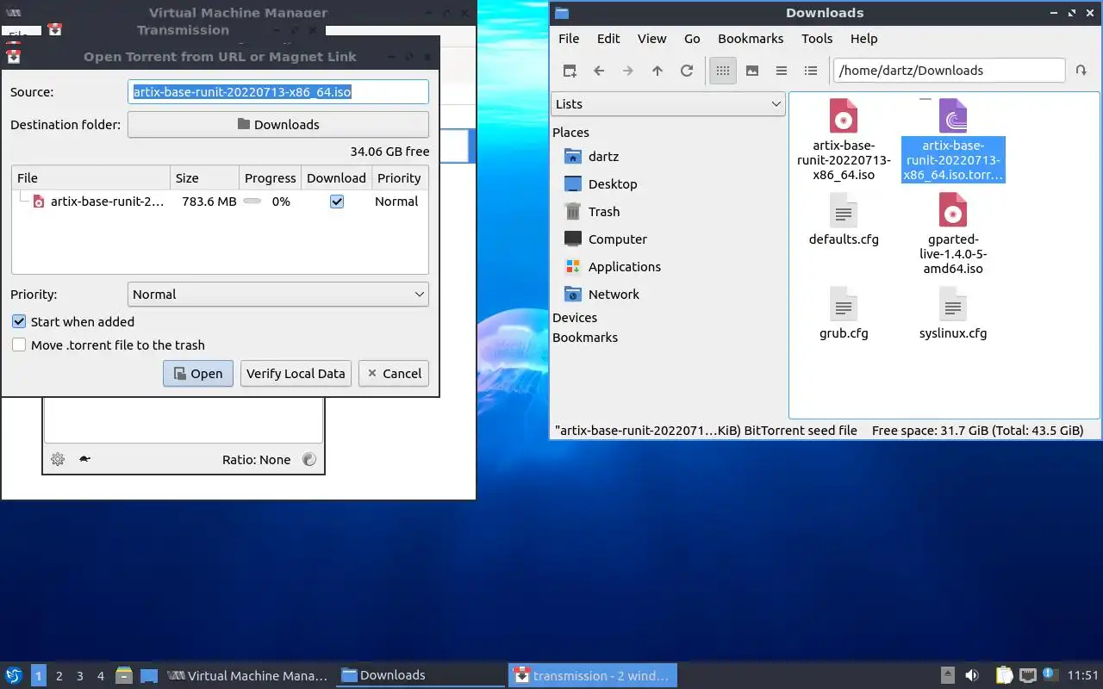The width and height of the screenshot is (1103, 689).
Task: Cancel the open torrent dialog
Action: coord(394,373)
